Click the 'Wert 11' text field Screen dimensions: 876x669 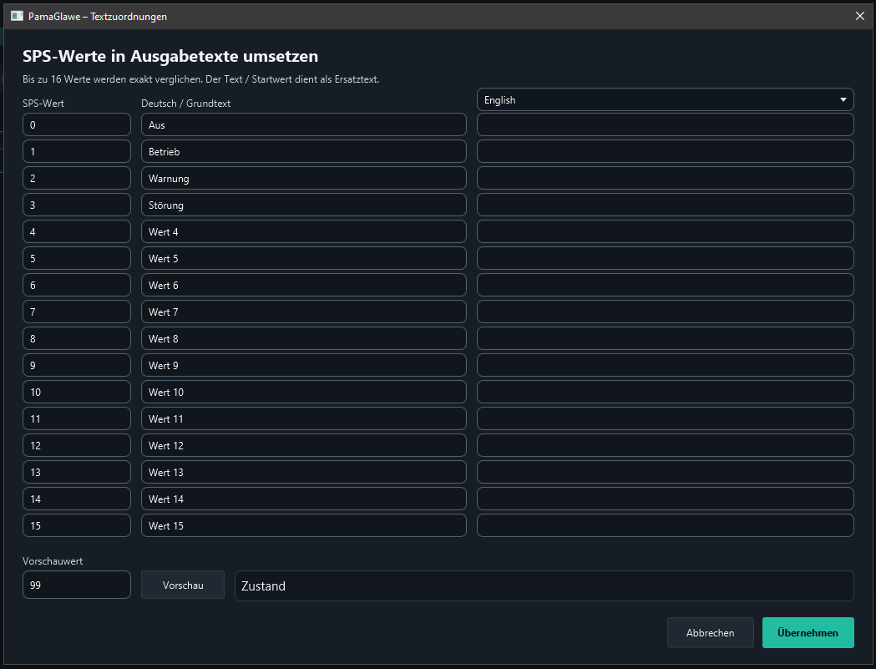(303, 418)
